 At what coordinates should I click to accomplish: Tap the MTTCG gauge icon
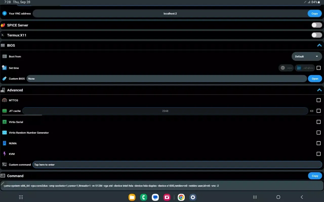tap(5, 100)
